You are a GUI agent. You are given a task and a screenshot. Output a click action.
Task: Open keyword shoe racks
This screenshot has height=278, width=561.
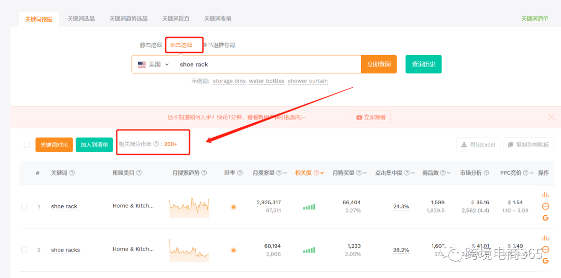coord(65,250)
